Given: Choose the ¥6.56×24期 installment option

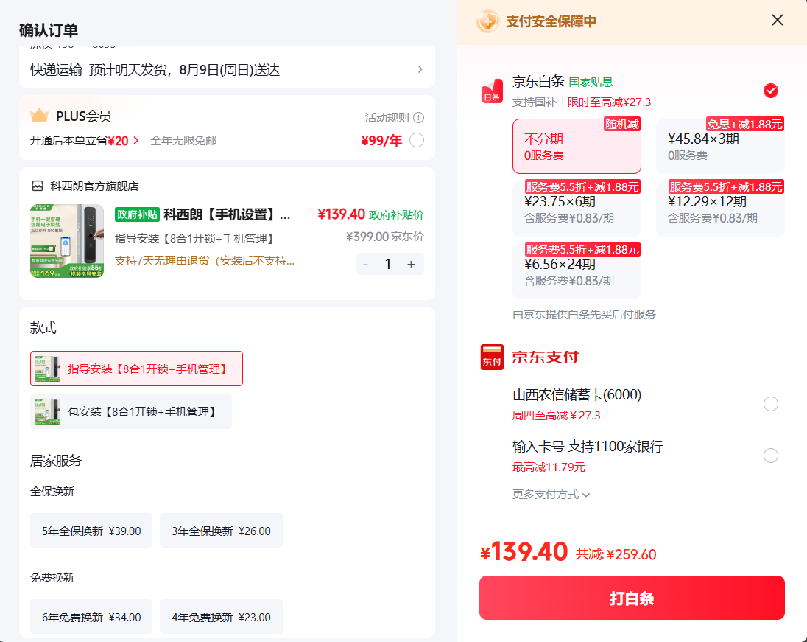Looking at the screenshot, I should (x=577, y=271).
